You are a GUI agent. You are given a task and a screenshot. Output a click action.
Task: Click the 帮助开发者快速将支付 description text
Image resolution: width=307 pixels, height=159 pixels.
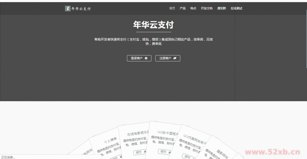[154, 41]
